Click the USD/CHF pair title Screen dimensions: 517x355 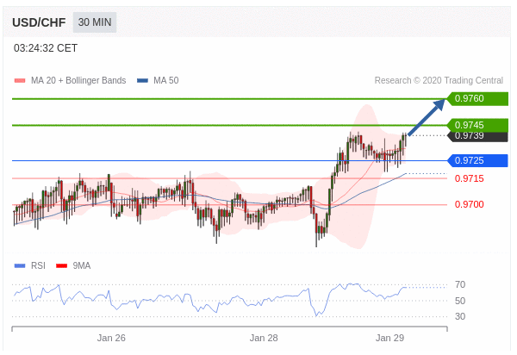pyautogui.click(x=39, y=22)
